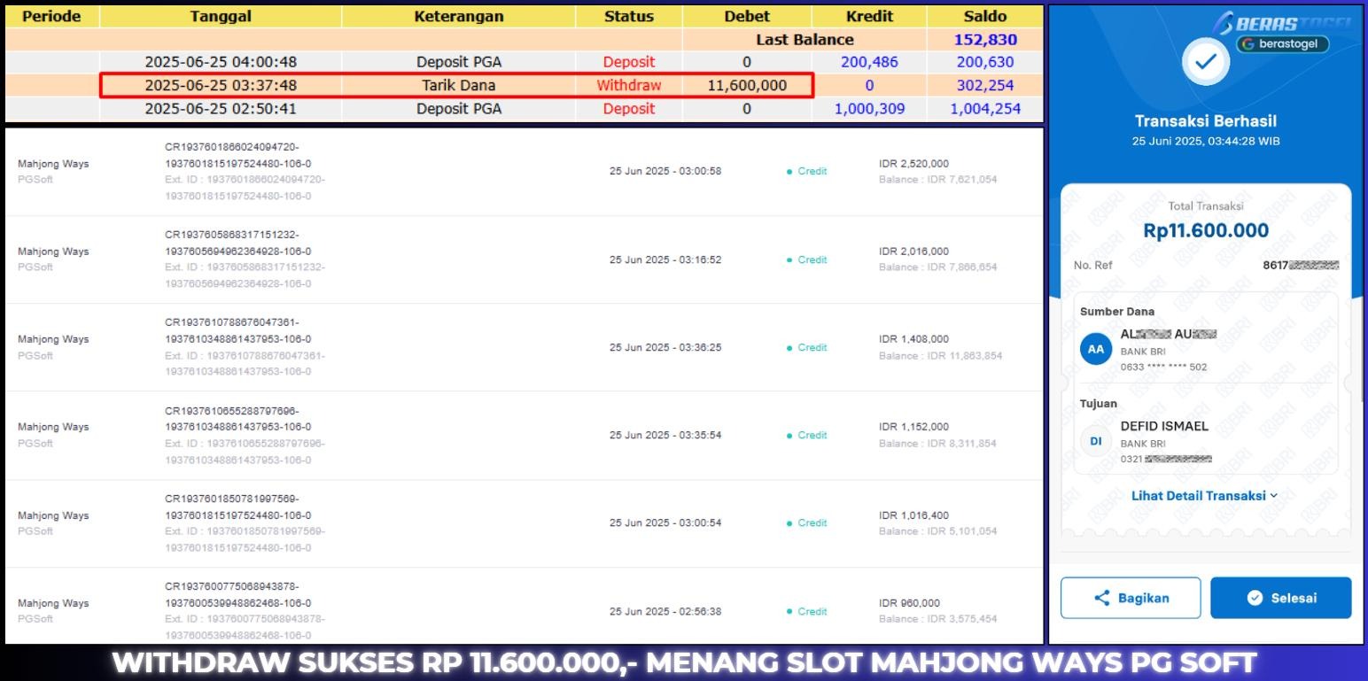Click the recipient name DEFID ISMAEL
The height and width of the screenshot is (681, 1368).
(x=1164, y=426)
